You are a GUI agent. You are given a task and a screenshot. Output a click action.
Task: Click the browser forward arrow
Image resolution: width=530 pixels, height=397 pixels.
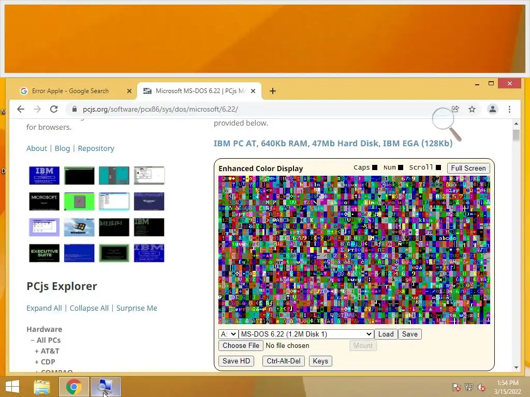point(37,109)
